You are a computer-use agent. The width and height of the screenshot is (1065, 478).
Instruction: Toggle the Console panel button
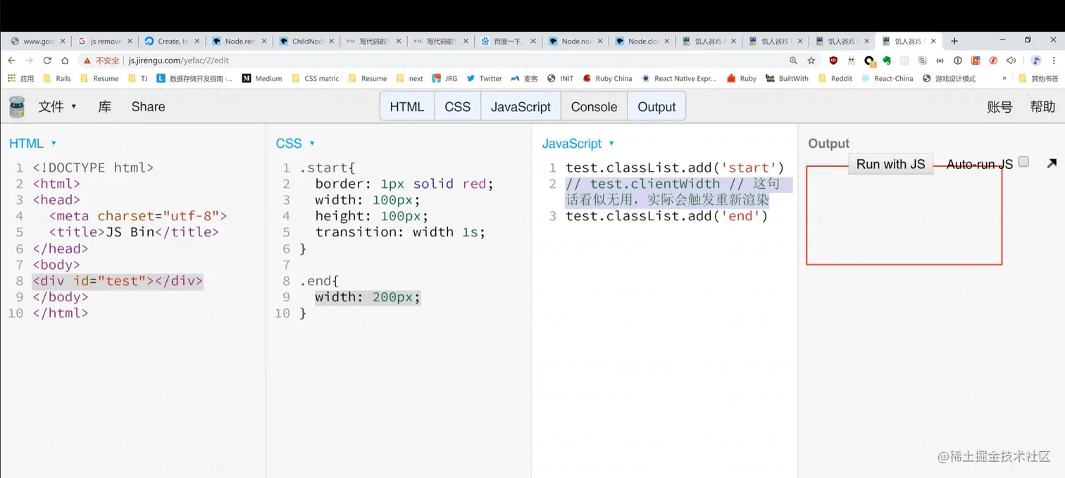[594, 106]
